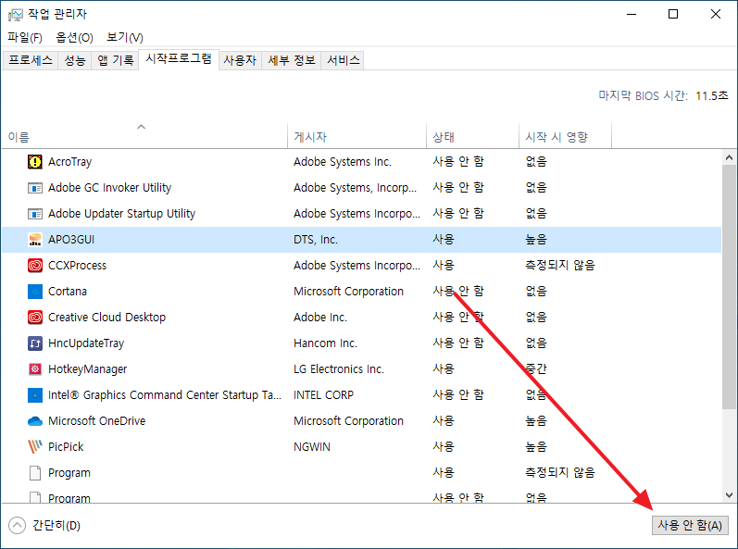
Task: Sort by the 이름 column header
Action: pyautogui.click(x=144, y=136)
